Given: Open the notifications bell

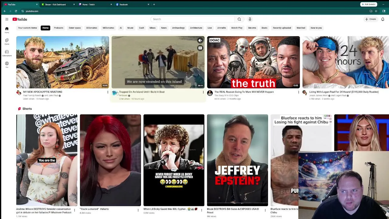Looking at the screenshot, I should [383, 19].
